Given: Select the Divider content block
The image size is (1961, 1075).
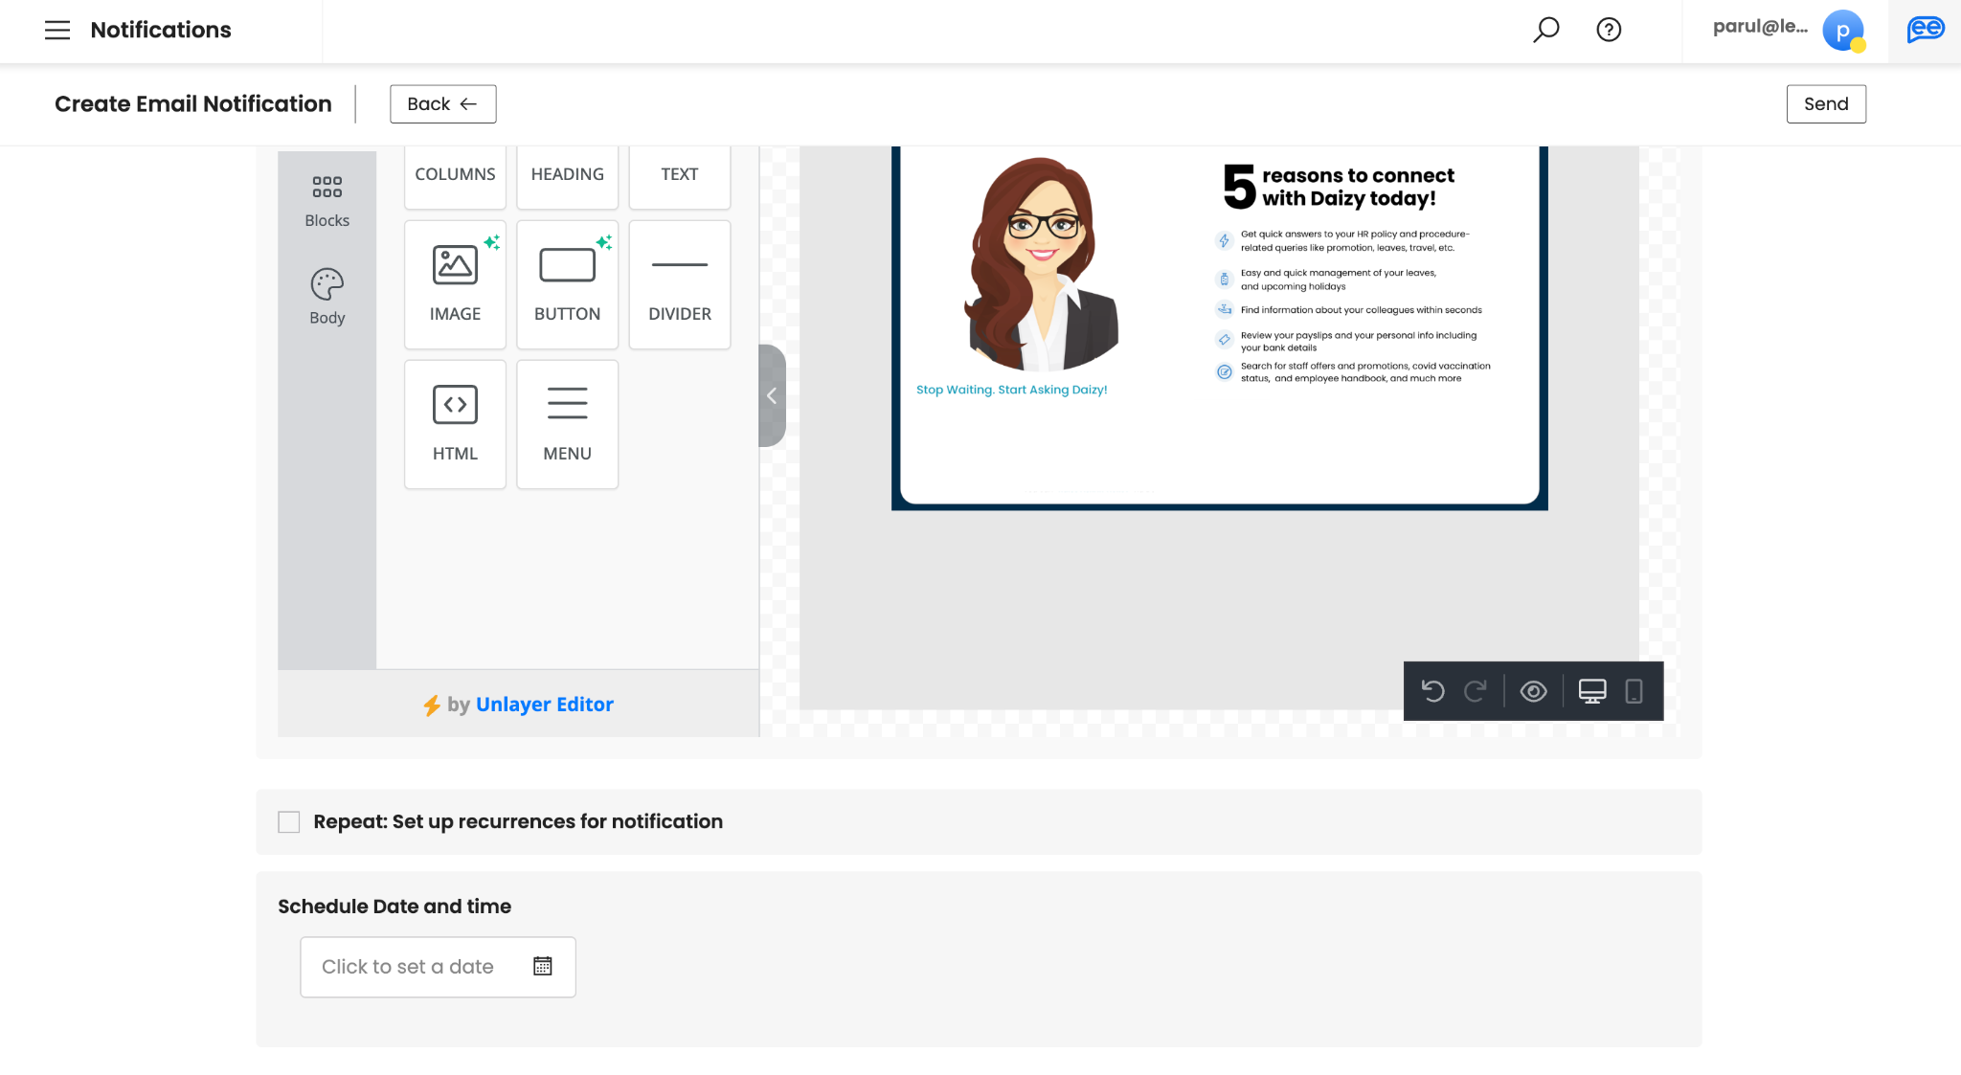Looking at the screenshot, I should click(x=679, y=284).
